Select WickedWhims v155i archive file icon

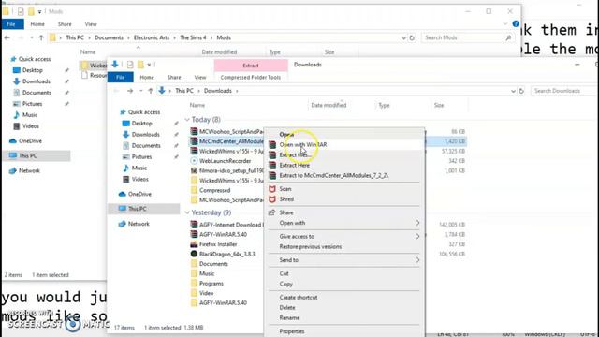pos(194,151)
